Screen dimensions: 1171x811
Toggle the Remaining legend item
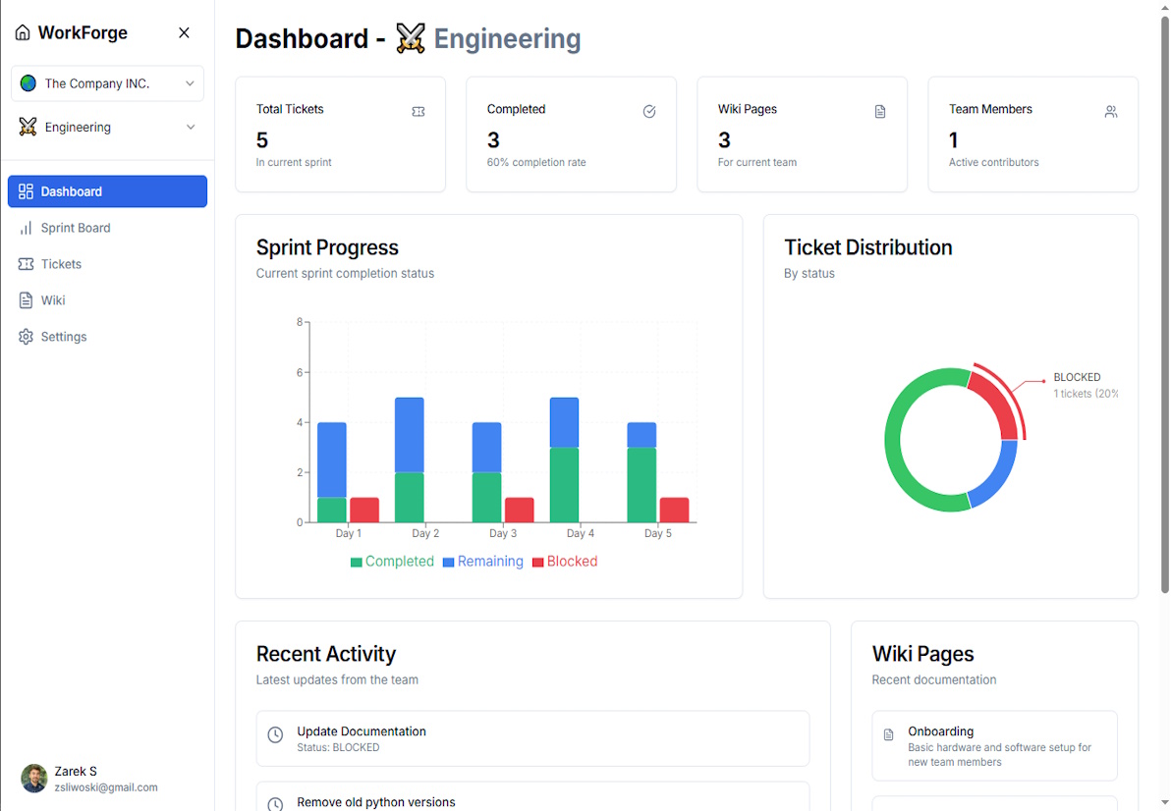tap(482, 562)
